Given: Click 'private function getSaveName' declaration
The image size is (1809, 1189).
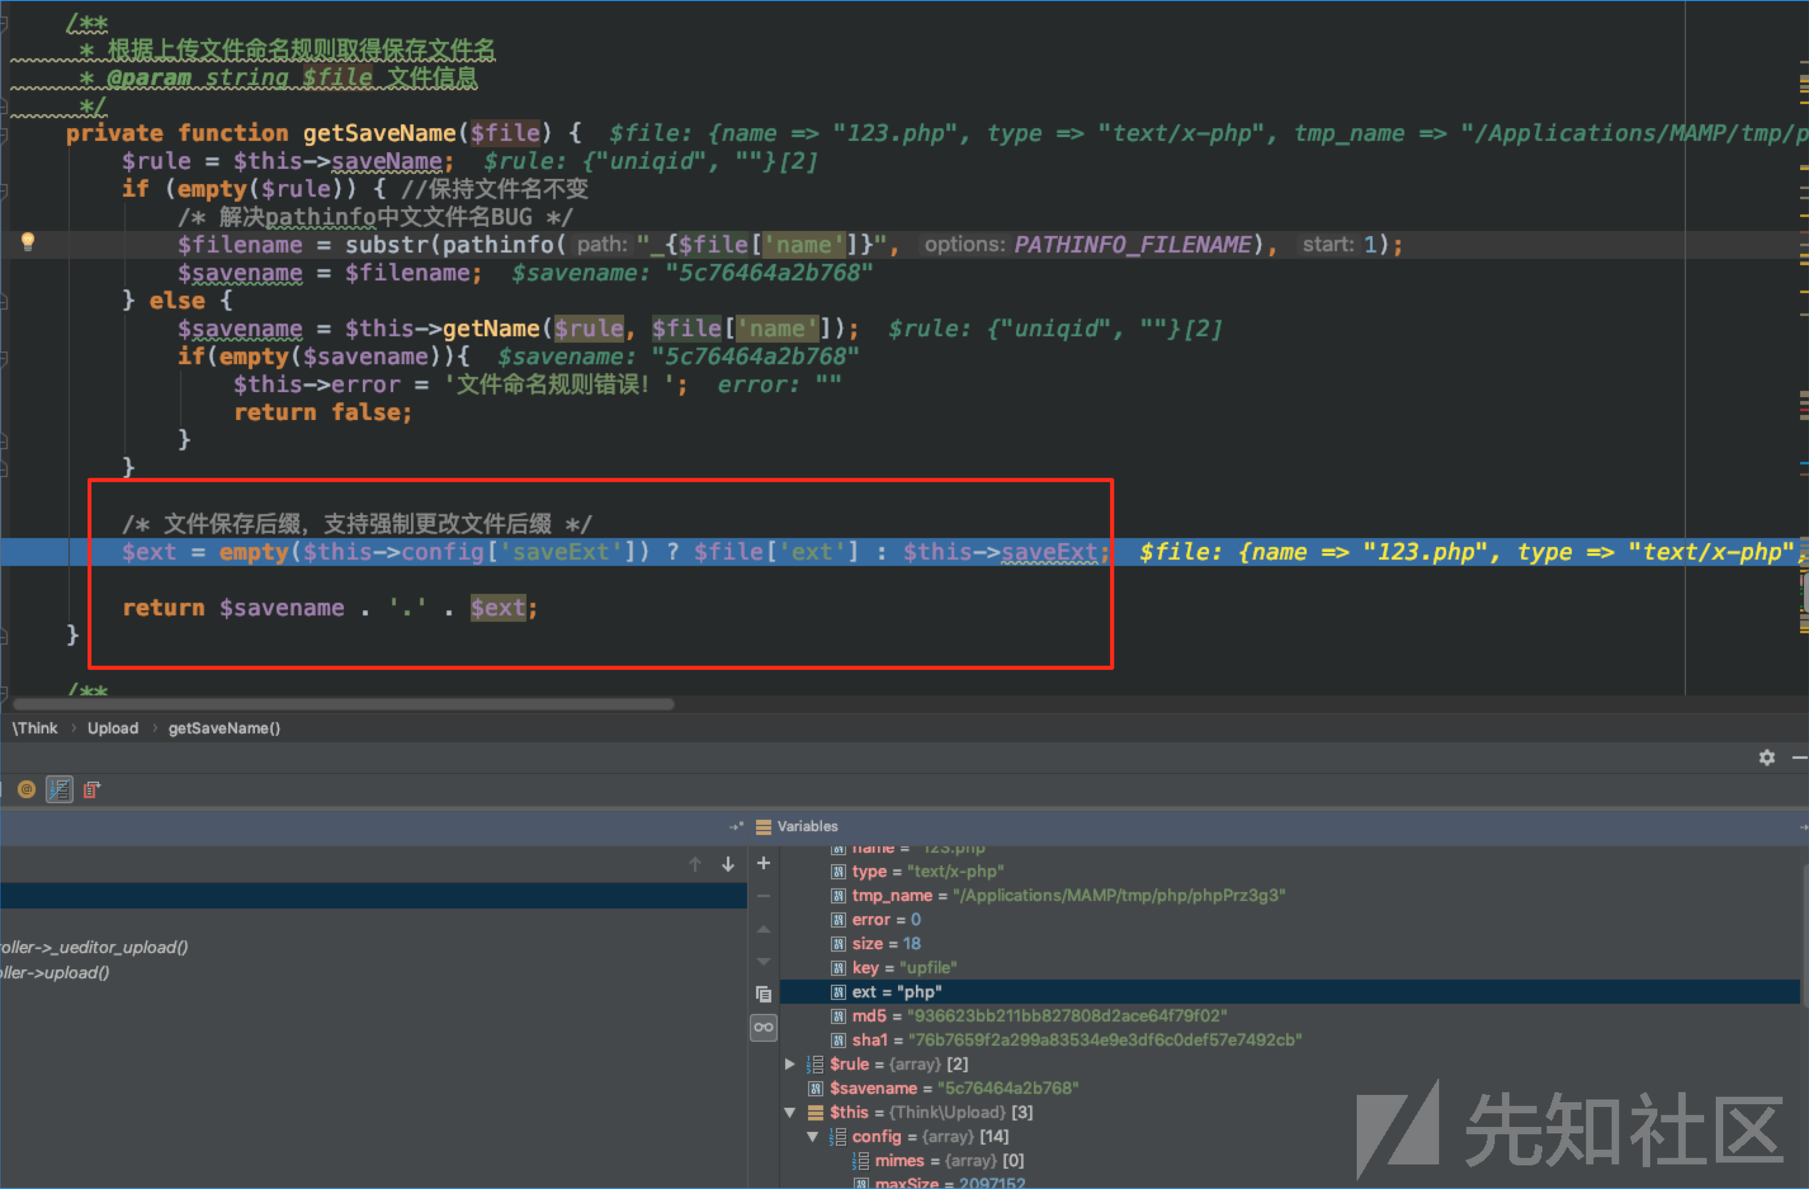Looking at the screenshot, I should (x=261, y=133).
